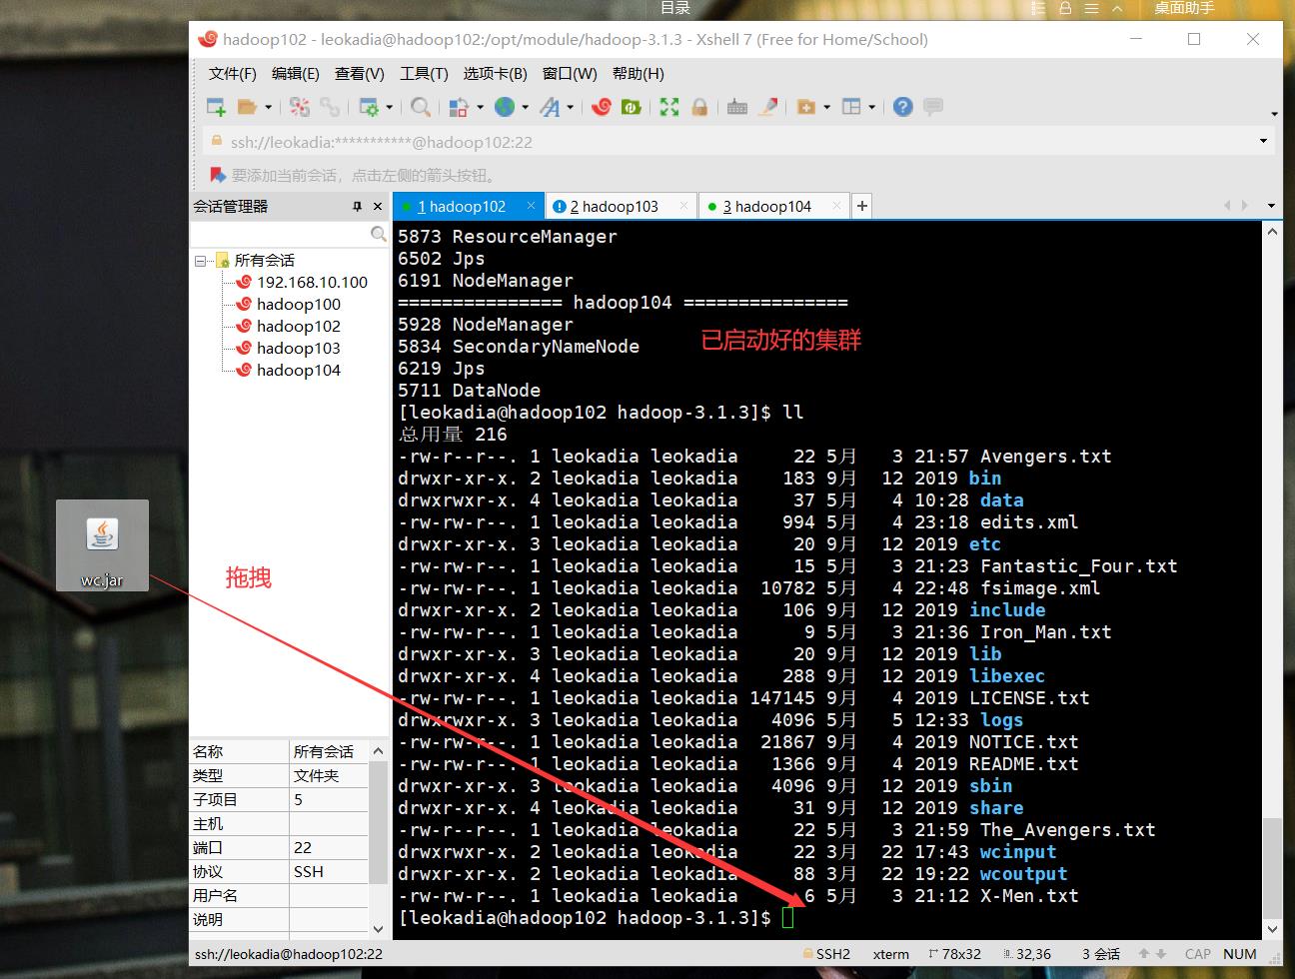The image size is (1295, 979).
Task: Select 192.168.10.100 session
Action: 312,283
